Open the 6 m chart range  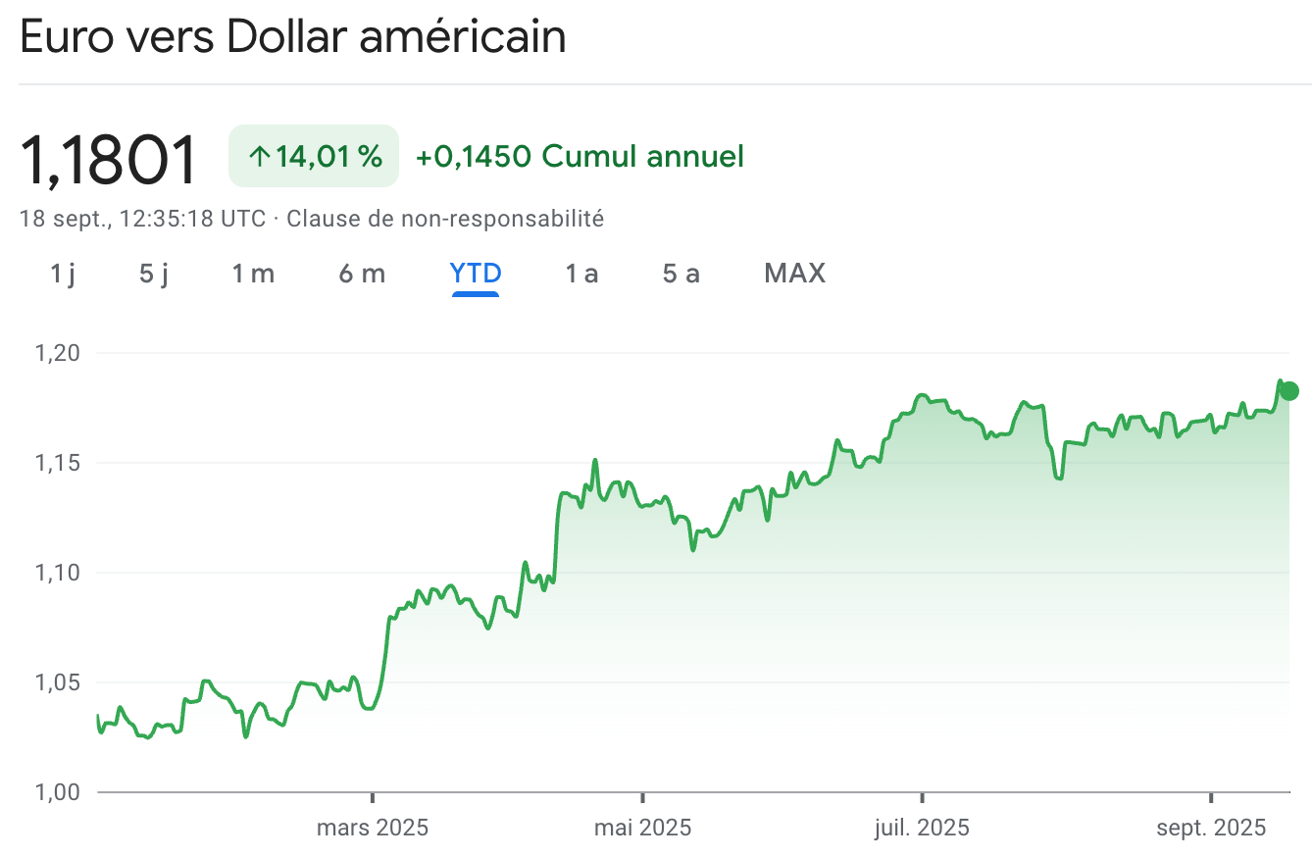[362, 274]
